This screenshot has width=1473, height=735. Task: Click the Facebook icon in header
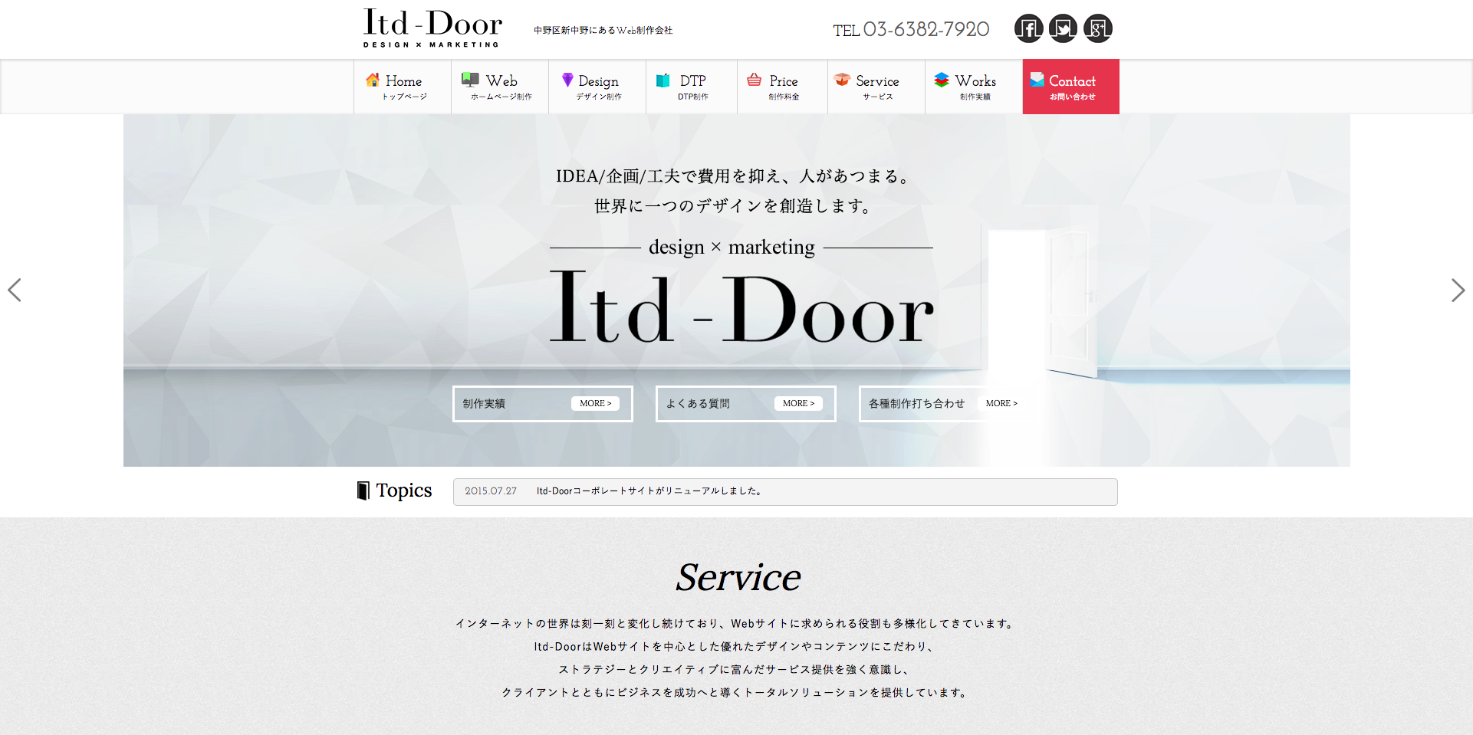(x=1028, y=29)
